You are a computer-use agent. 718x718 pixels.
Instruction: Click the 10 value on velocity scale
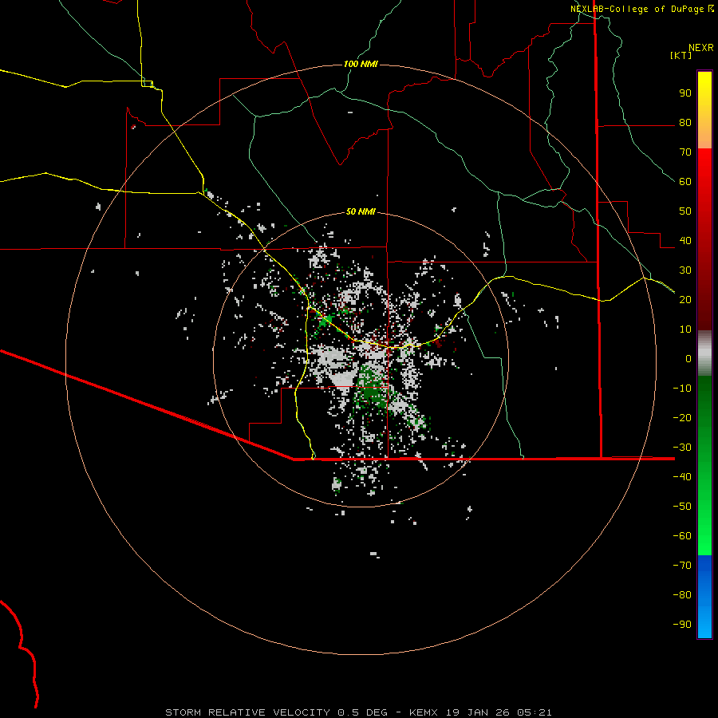tap(685, 329)
